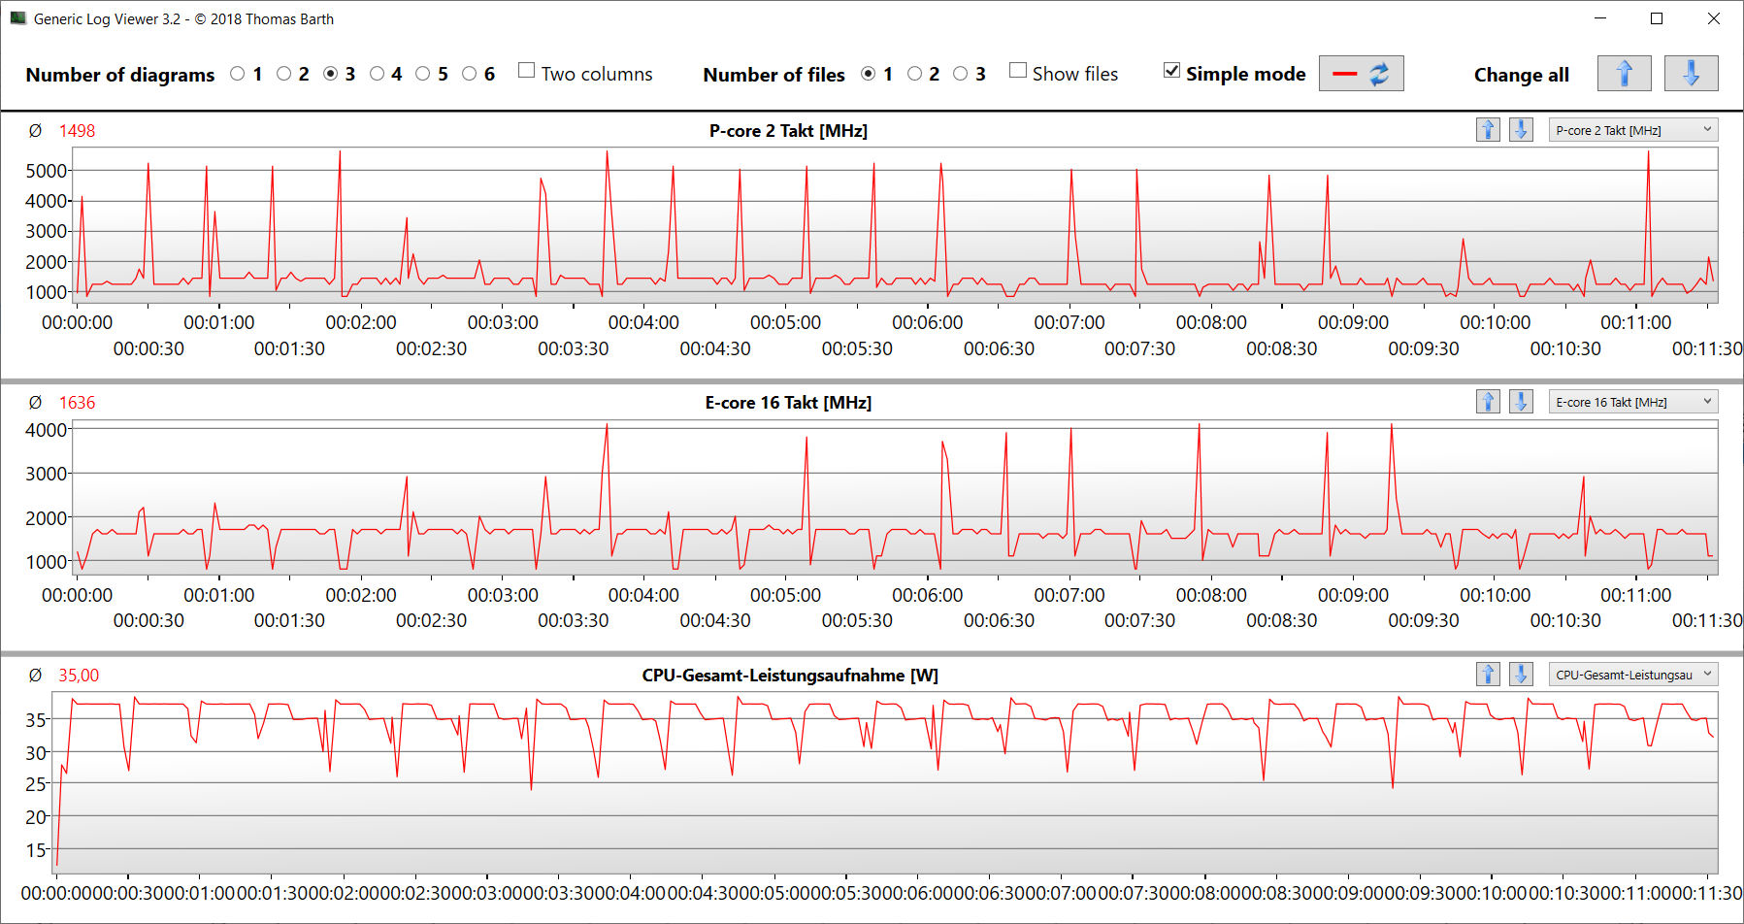
Task: Click the Change all up arrow button
Action: 1624,74
